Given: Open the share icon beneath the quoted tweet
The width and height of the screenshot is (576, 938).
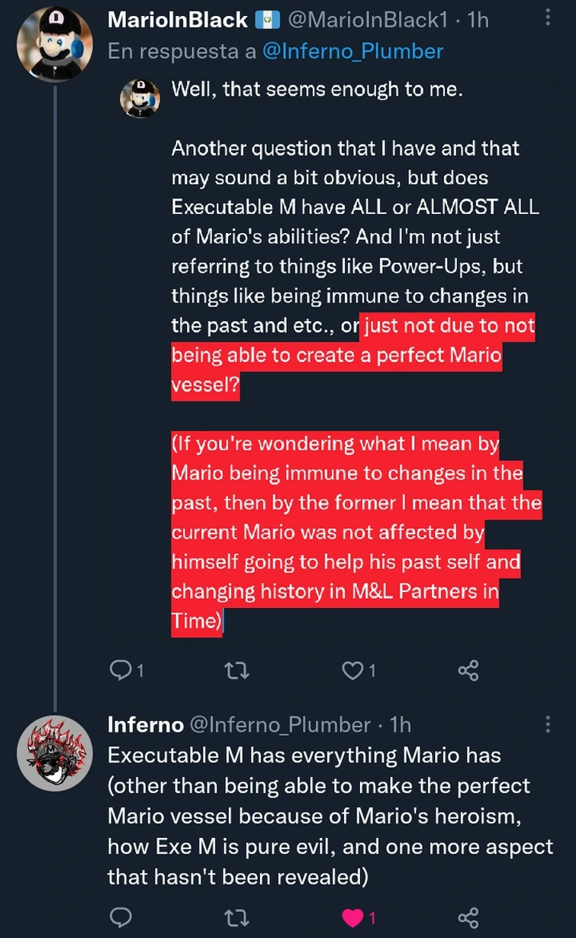Looking at the screenshot, I should 468,671.
